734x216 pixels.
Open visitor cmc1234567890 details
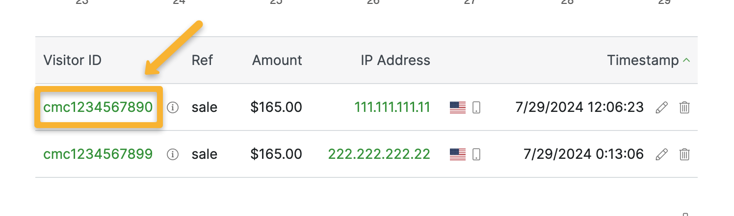[98, 107]
